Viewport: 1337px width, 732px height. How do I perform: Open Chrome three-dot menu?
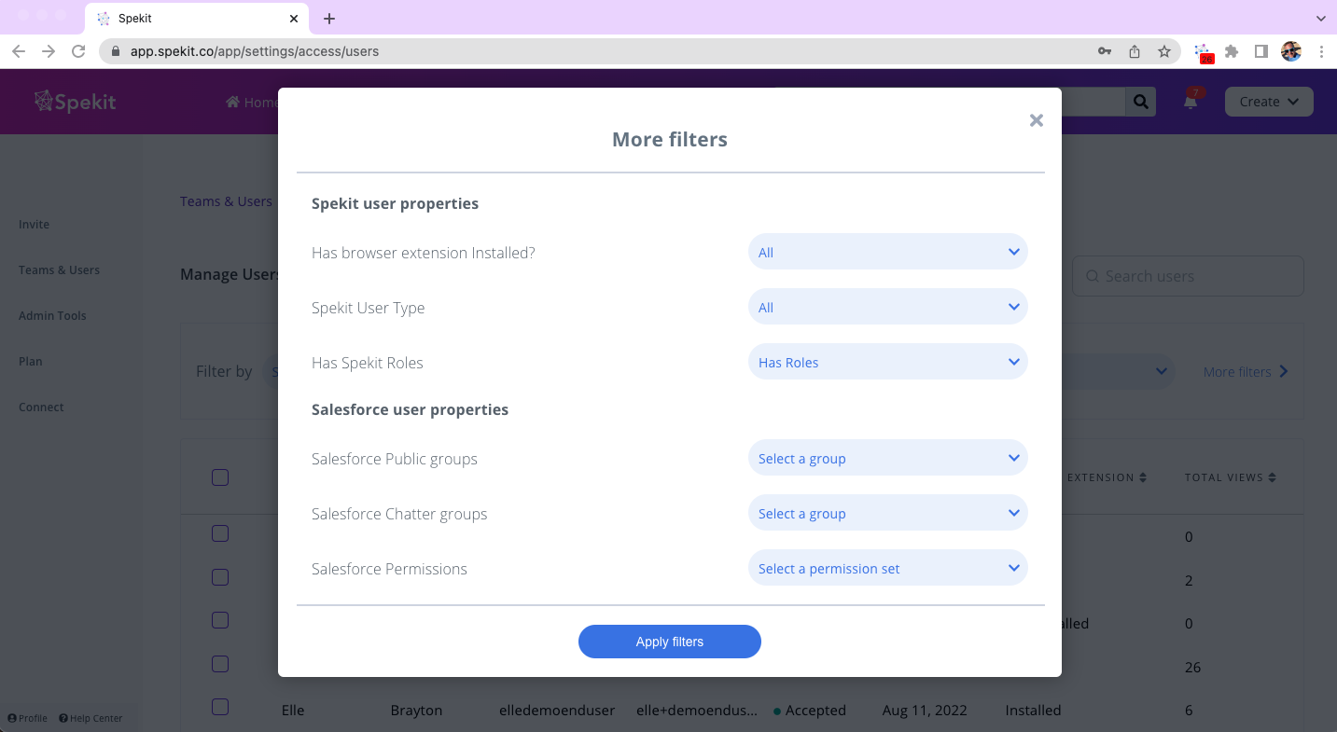click(1321, 51)
